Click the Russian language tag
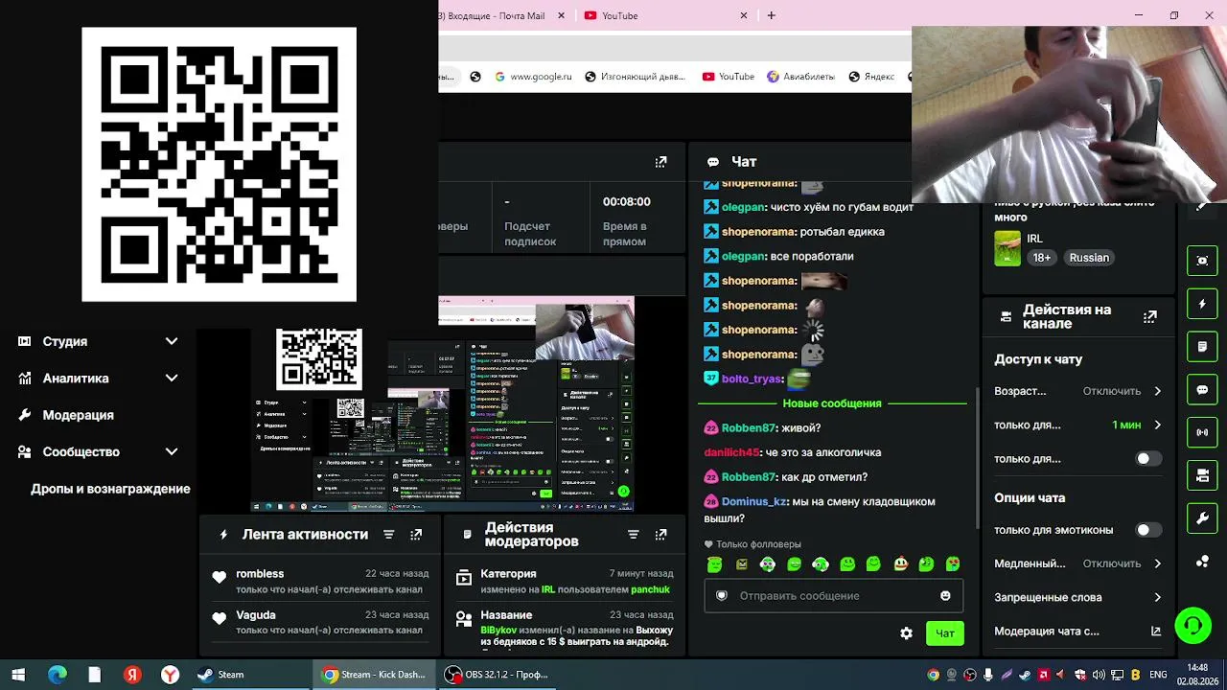The image size is (1227, 690). tap(1089, 258)
